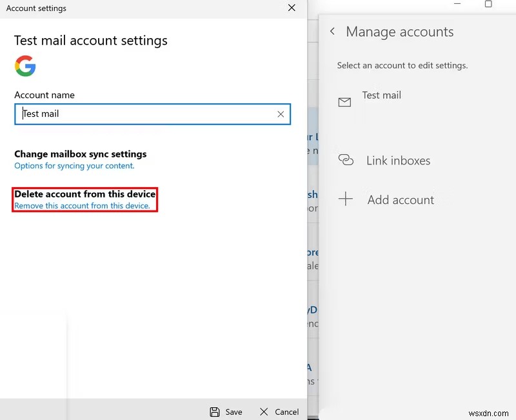Click inside the Account name text field
The width and height of the screenshot is (516, 420).
[129, 114]
